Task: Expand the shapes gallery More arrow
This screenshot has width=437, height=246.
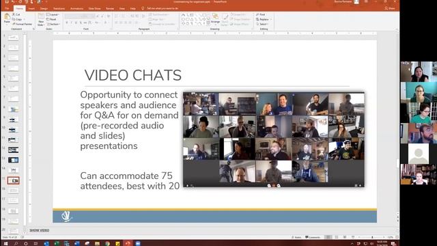Action: (208, 23)
